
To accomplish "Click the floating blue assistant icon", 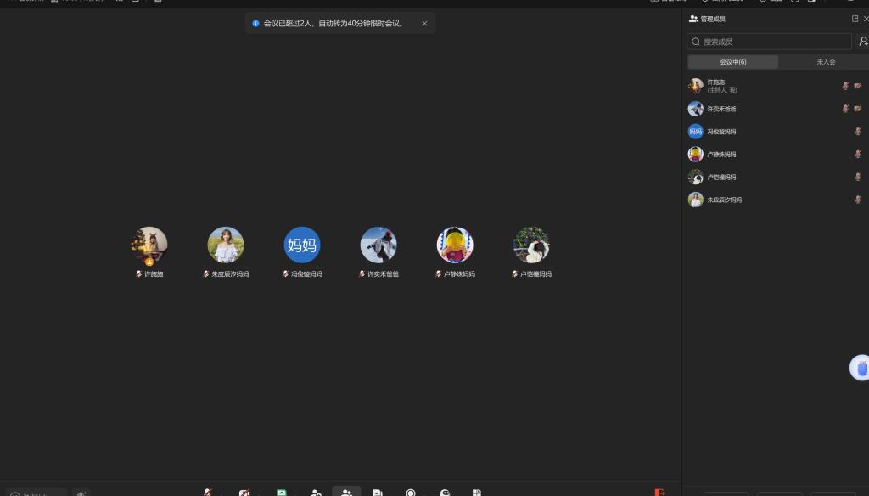I will point(861,368).
